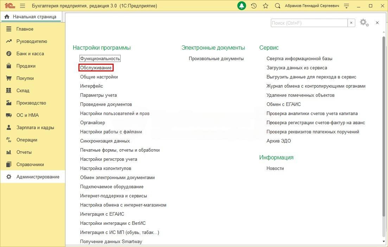The height and width of the screenshot is (247, 388).
Task: Open Загрузка данных из сервиса
Action: pyautogui.click(x=297, y=68)
